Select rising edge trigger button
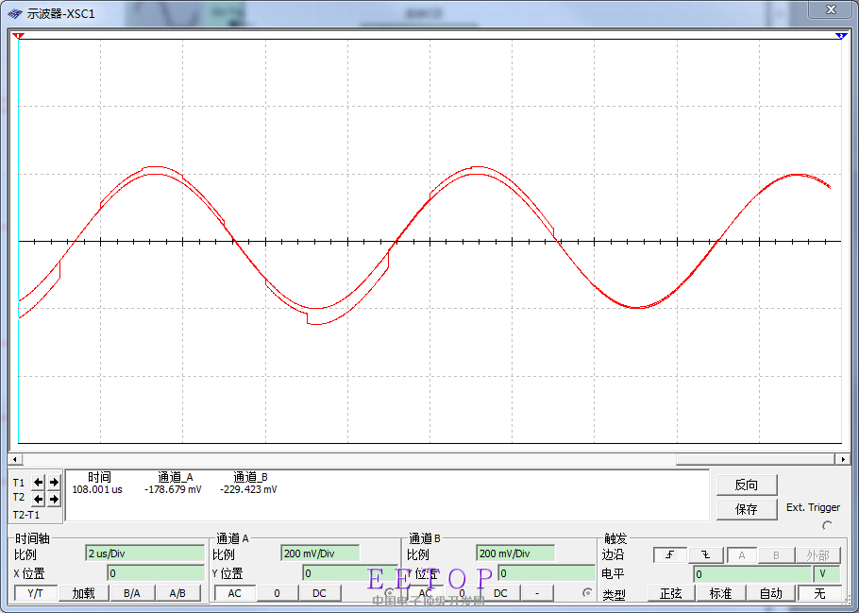 pos(669,554)
